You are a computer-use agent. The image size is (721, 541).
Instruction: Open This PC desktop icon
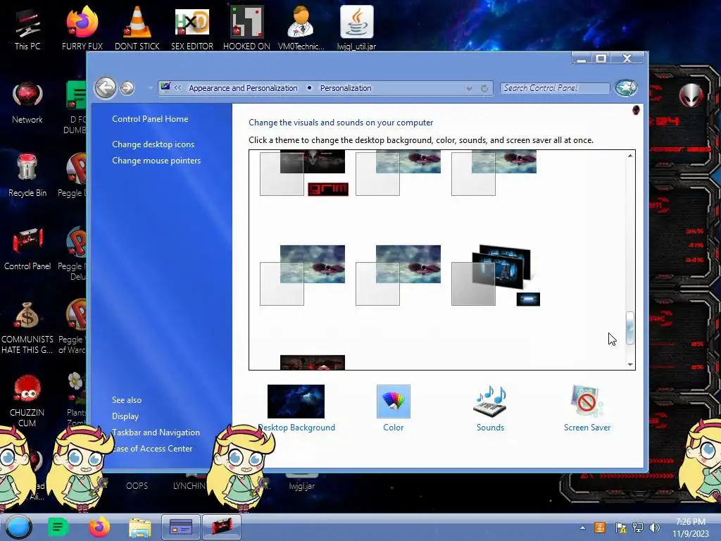pos(27,30)
